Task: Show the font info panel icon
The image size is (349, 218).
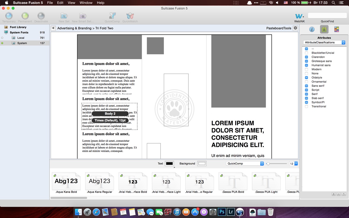Action: tap(312, 29)
